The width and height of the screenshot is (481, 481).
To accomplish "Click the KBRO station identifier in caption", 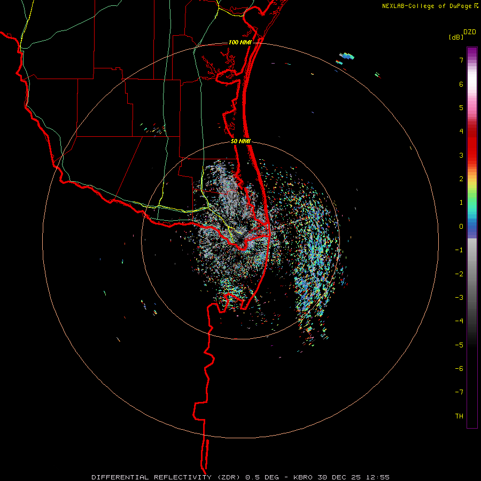I will pyautogui.click(x=303, y=477).
